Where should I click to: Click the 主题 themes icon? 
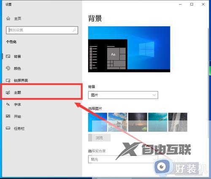point(8,92)
